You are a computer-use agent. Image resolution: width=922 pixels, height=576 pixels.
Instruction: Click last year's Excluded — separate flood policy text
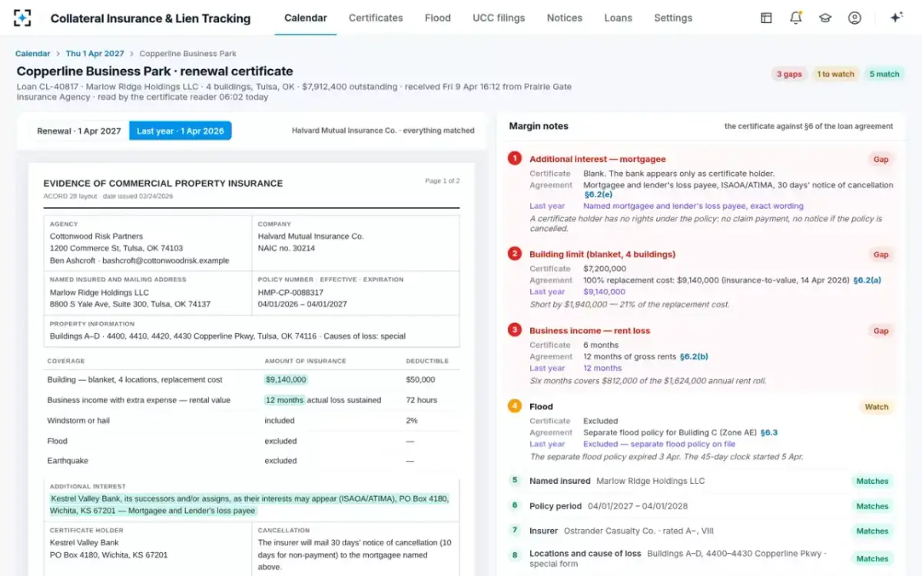pyautogui.click(x=659, y=444)
